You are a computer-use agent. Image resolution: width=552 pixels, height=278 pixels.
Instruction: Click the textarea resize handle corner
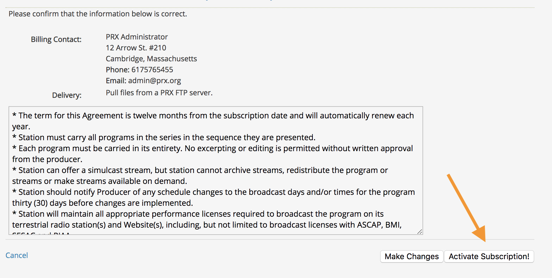coord(420,232)
